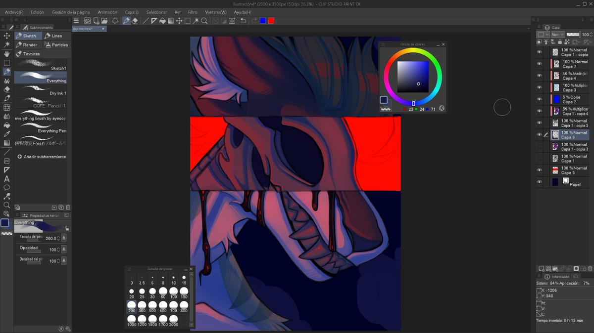The image size is (594, 333).
Task: Click the brush size stepper arrows
Action: pos(59,238)
